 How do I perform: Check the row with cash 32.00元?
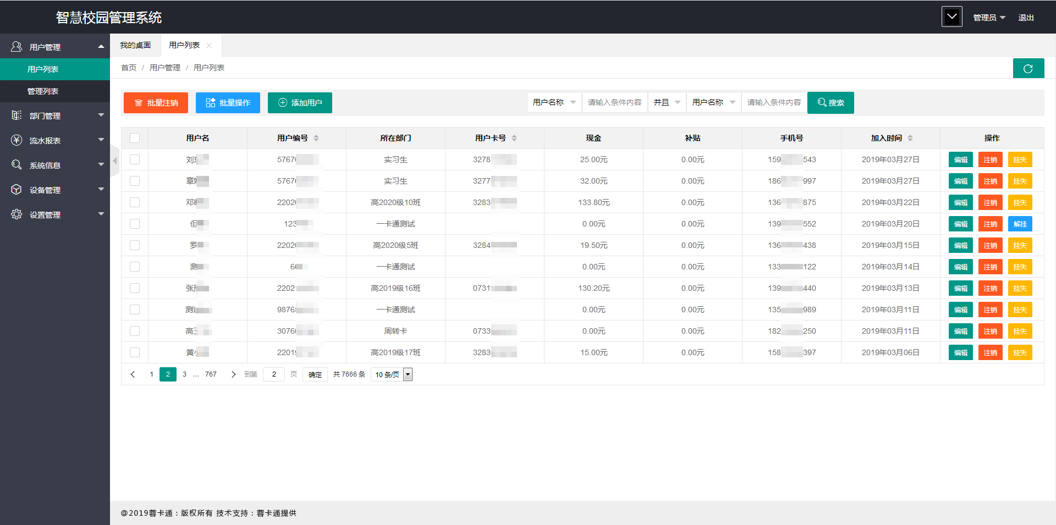tap(135, 181)
